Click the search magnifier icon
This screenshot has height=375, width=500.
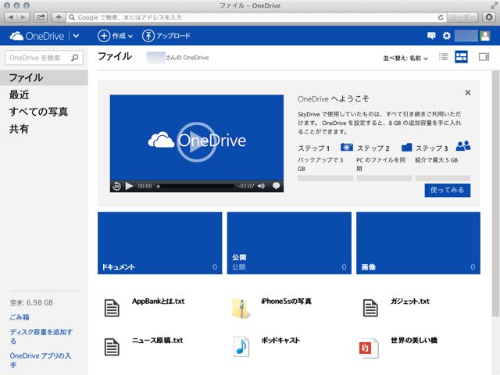click(x=75, y=58)
